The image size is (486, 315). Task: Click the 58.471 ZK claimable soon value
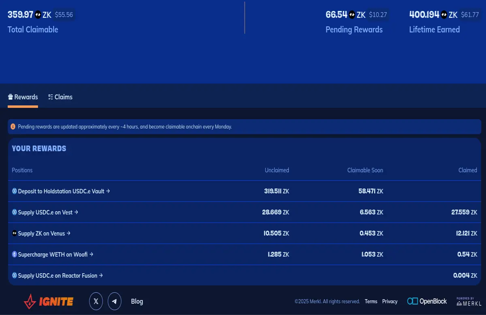(x=371, y=191)
